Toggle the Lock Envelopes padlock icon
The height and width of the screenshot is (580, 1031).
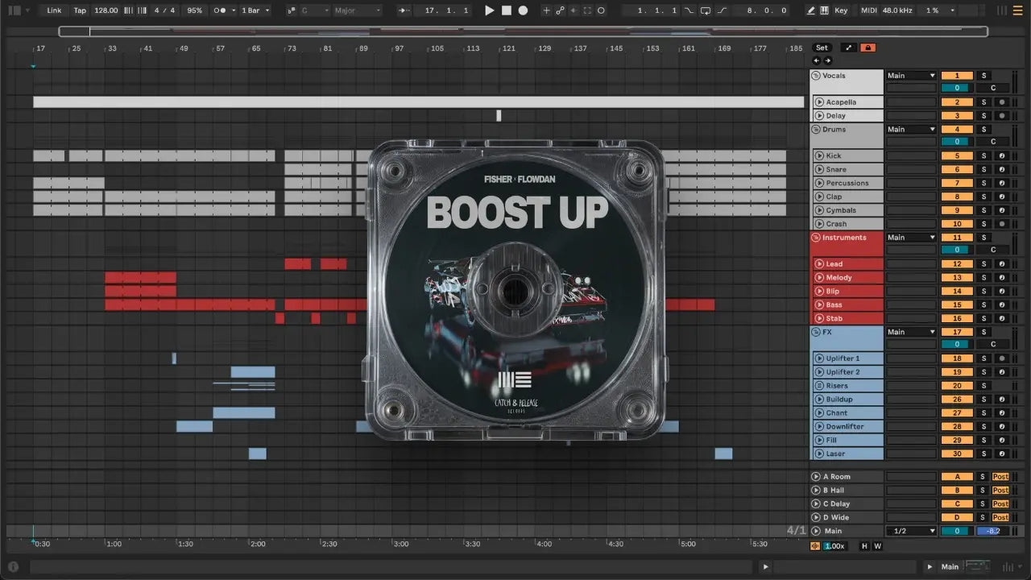click(x=867, y=48)
